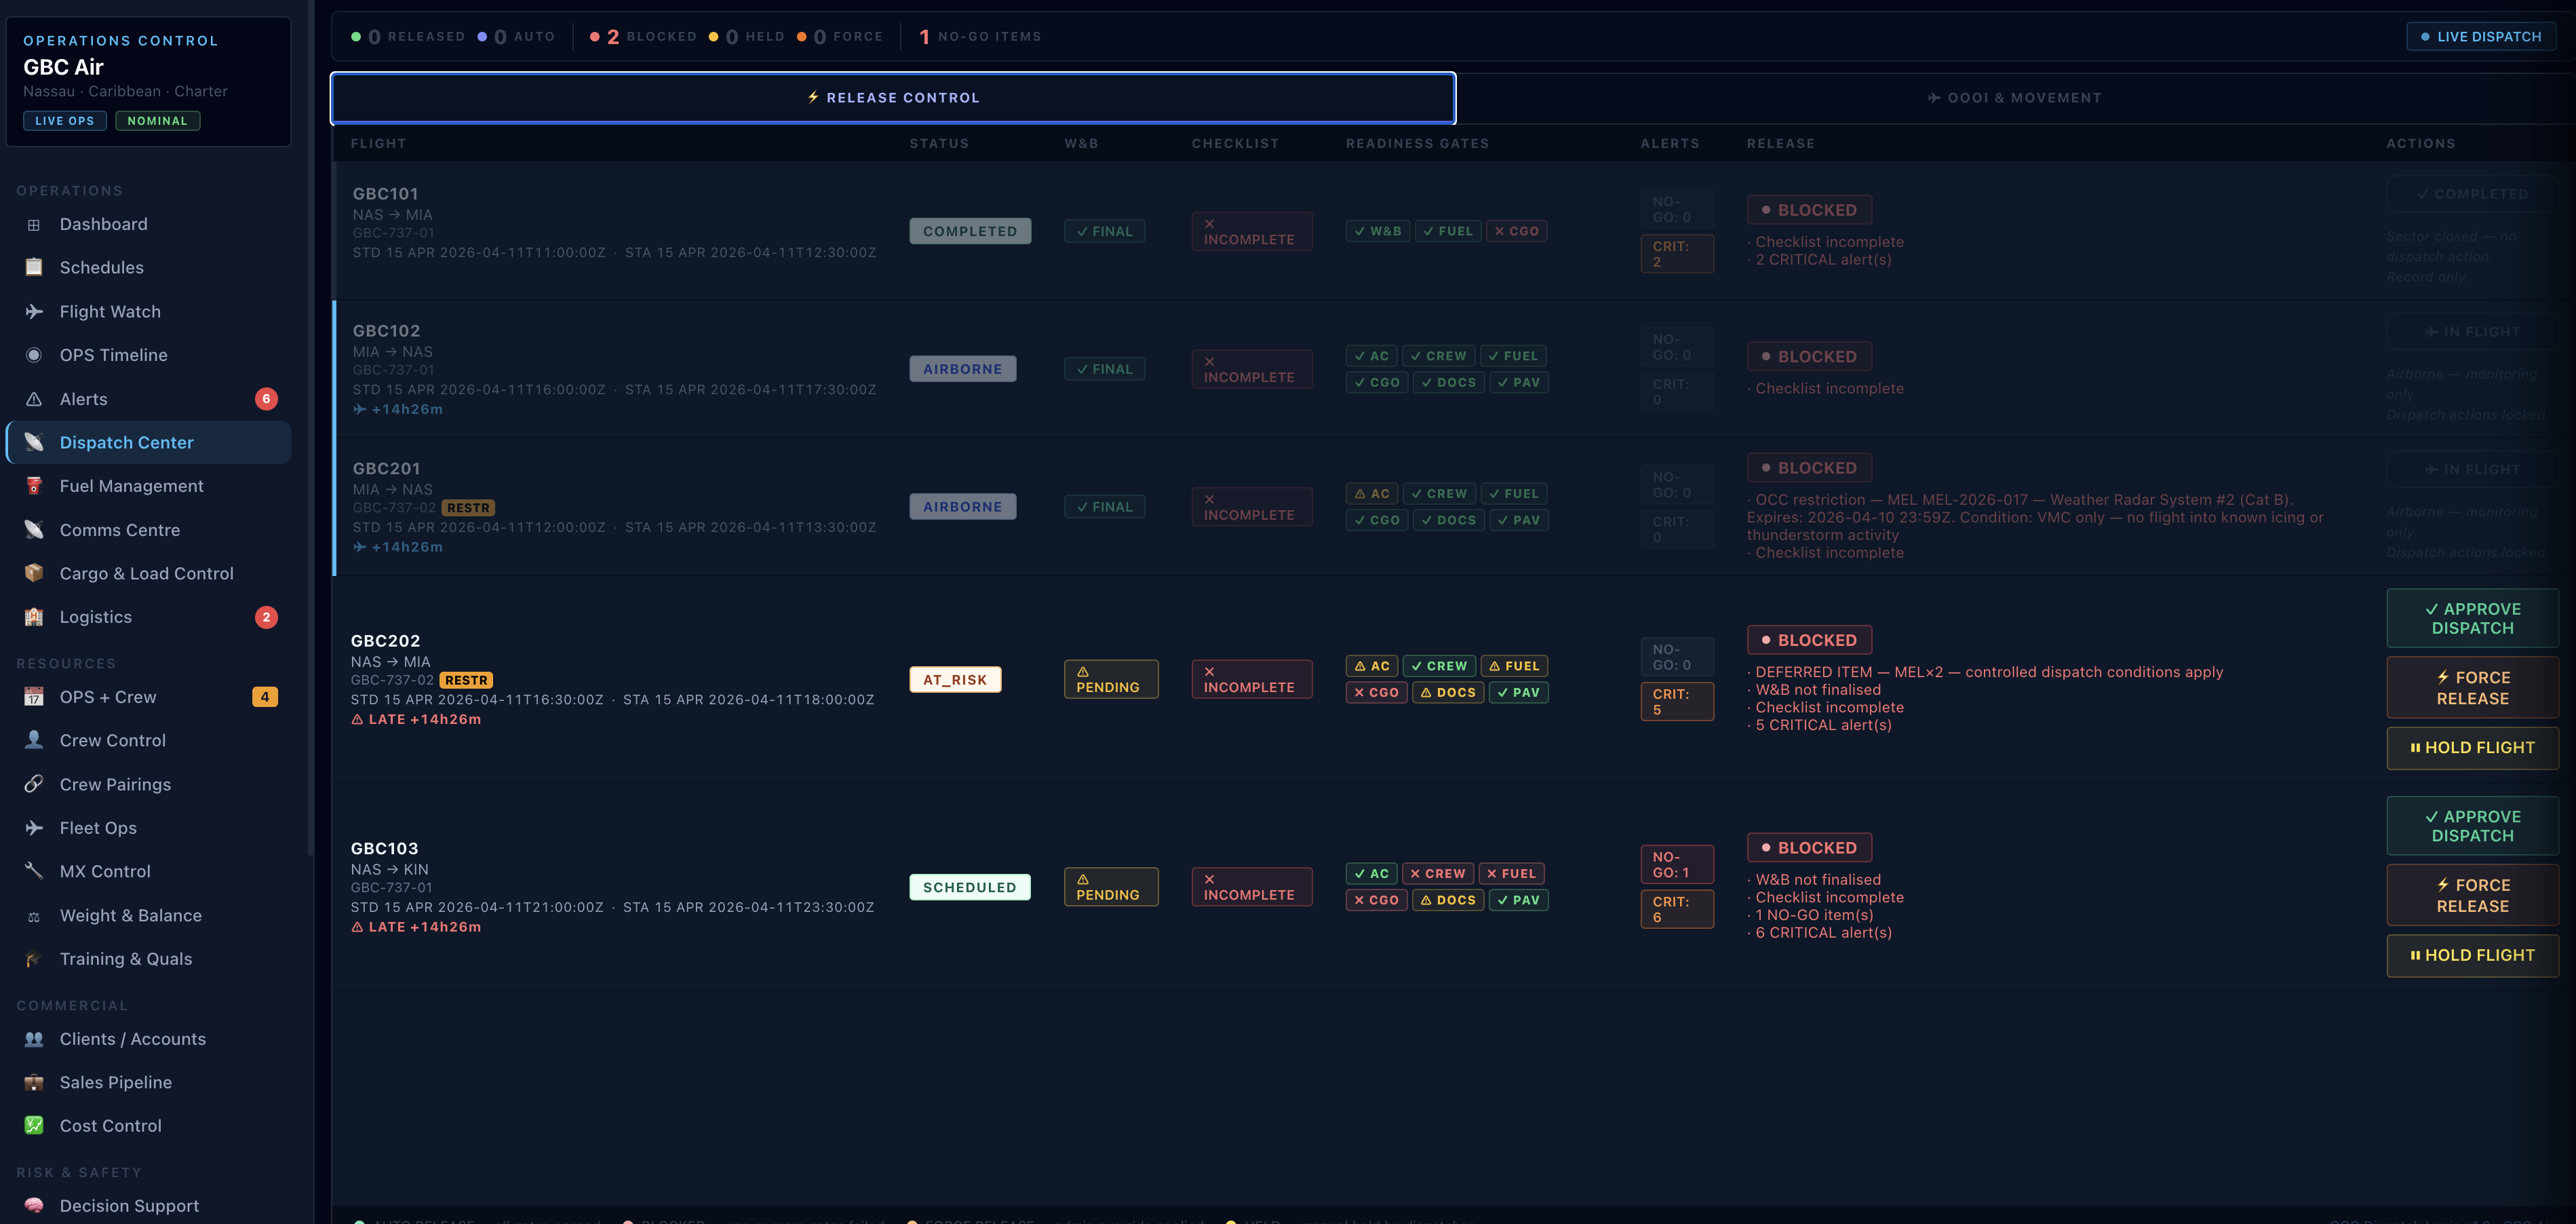Click the Crew Control person icon
This screenshot has height=1224, width=2576.
tap(34, 740)
